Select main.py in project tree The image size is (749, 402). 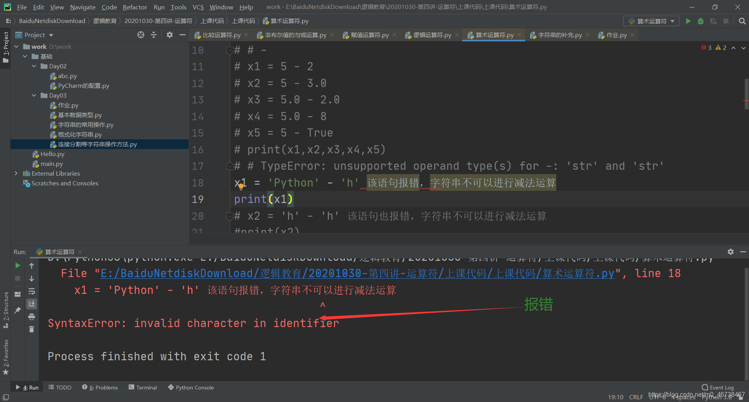pos(51,164)
